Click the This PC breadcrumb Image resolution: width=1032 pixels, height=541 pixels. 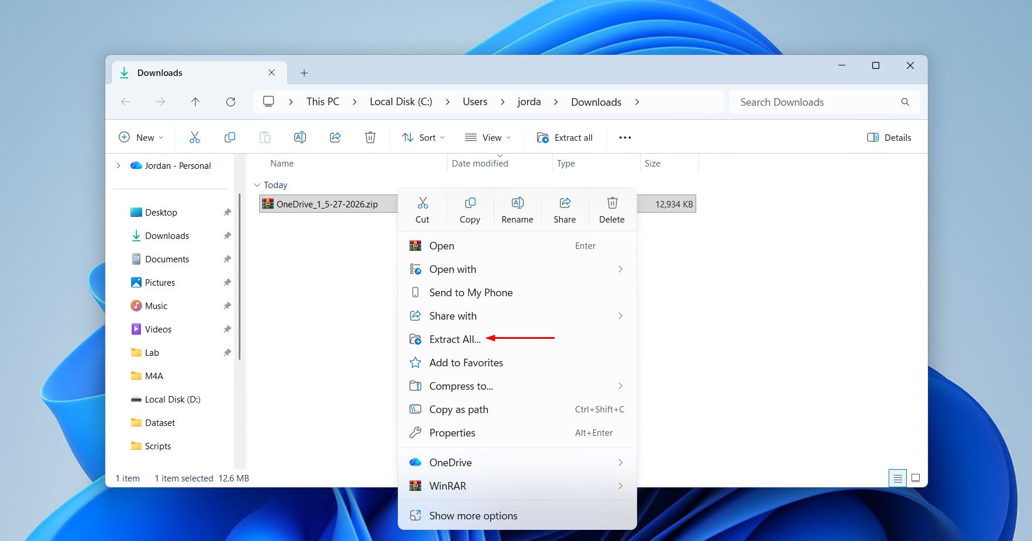coord(323,102)
